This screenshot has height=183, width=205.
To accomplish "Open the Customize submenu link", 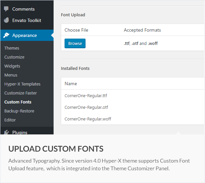I will tap(14, 57).
